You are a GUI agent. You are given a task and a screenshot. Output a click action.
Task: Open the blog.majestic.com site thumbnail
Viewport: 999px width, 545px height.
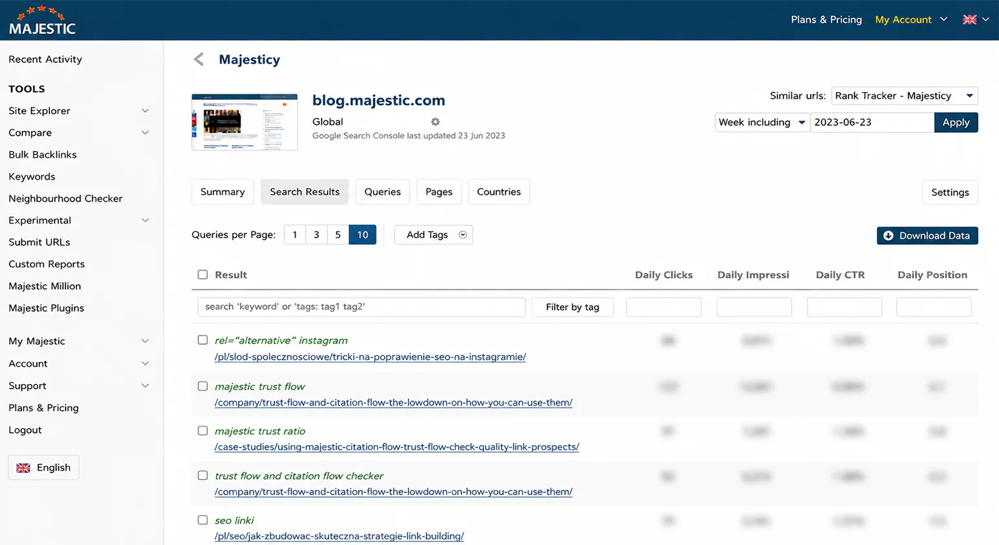[245, 122]
